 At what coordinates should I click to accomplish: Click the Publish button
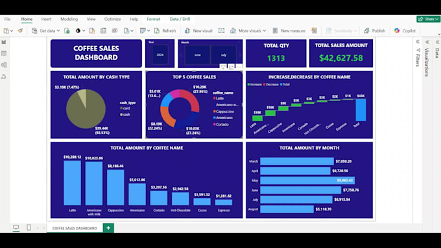pyautogui.click(x=375, y=30)
